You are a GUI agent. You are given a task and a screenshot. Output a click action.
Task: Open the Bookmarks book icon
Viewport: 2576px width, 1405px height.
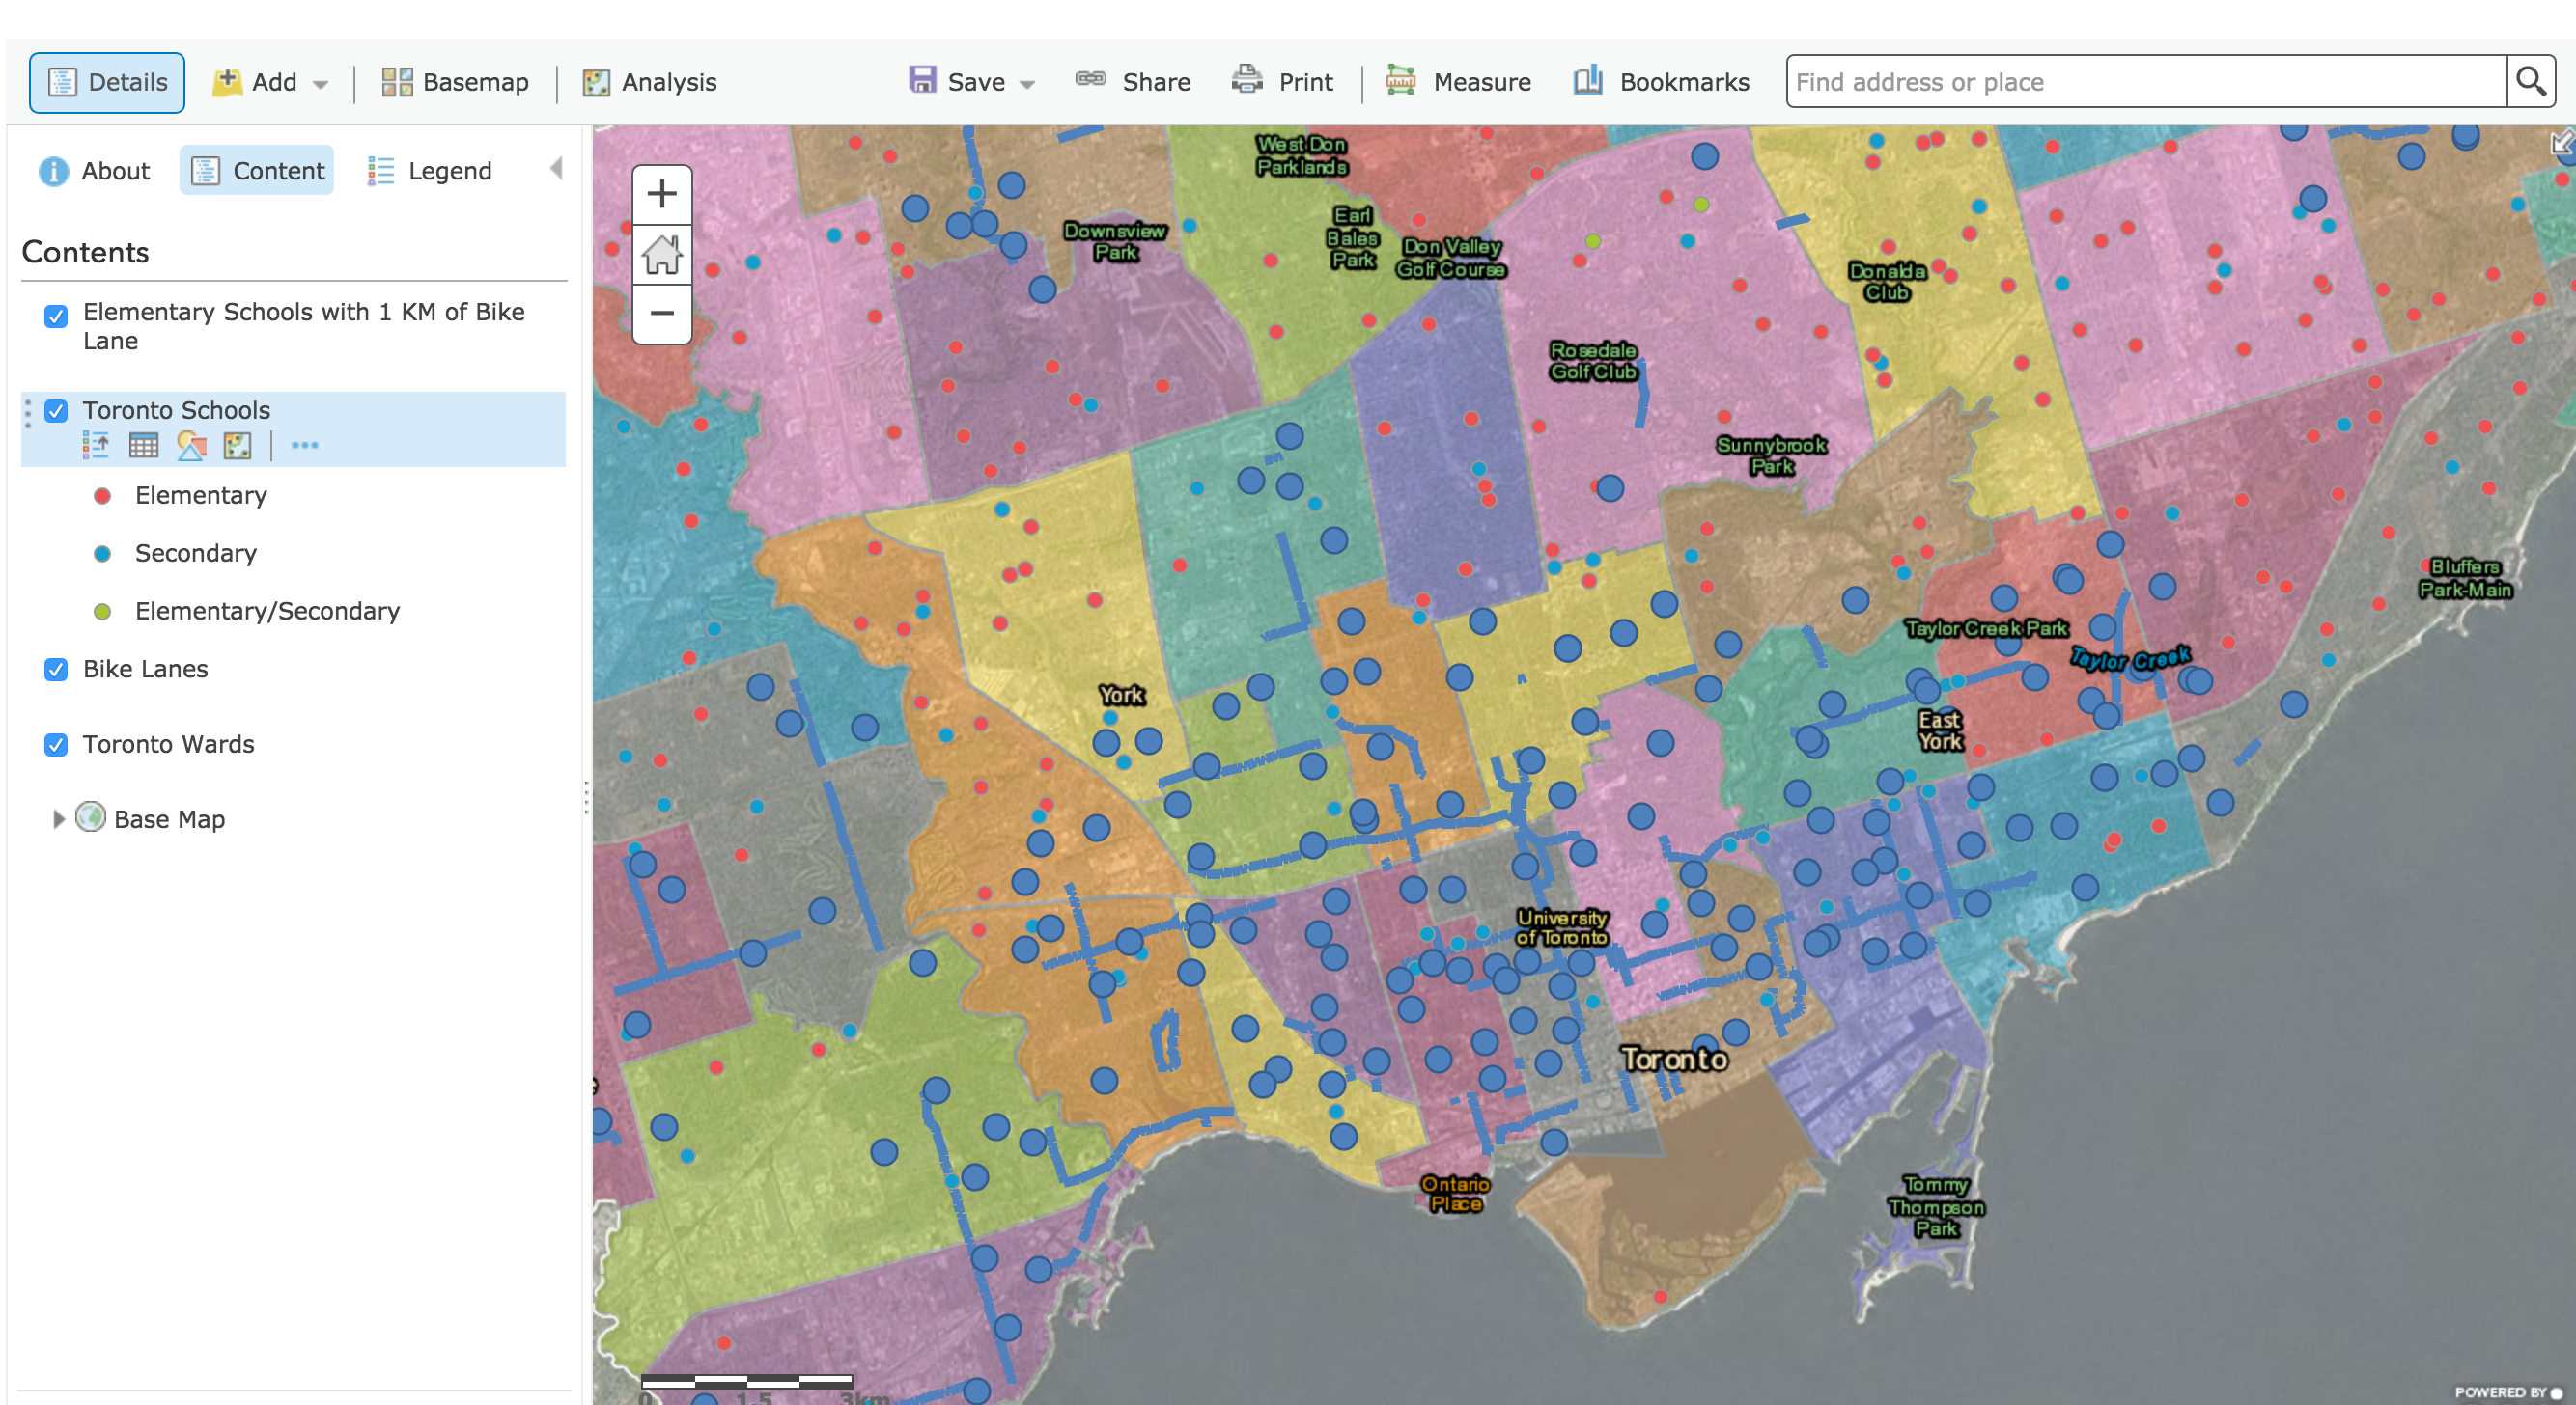[x=1588, y=80]
